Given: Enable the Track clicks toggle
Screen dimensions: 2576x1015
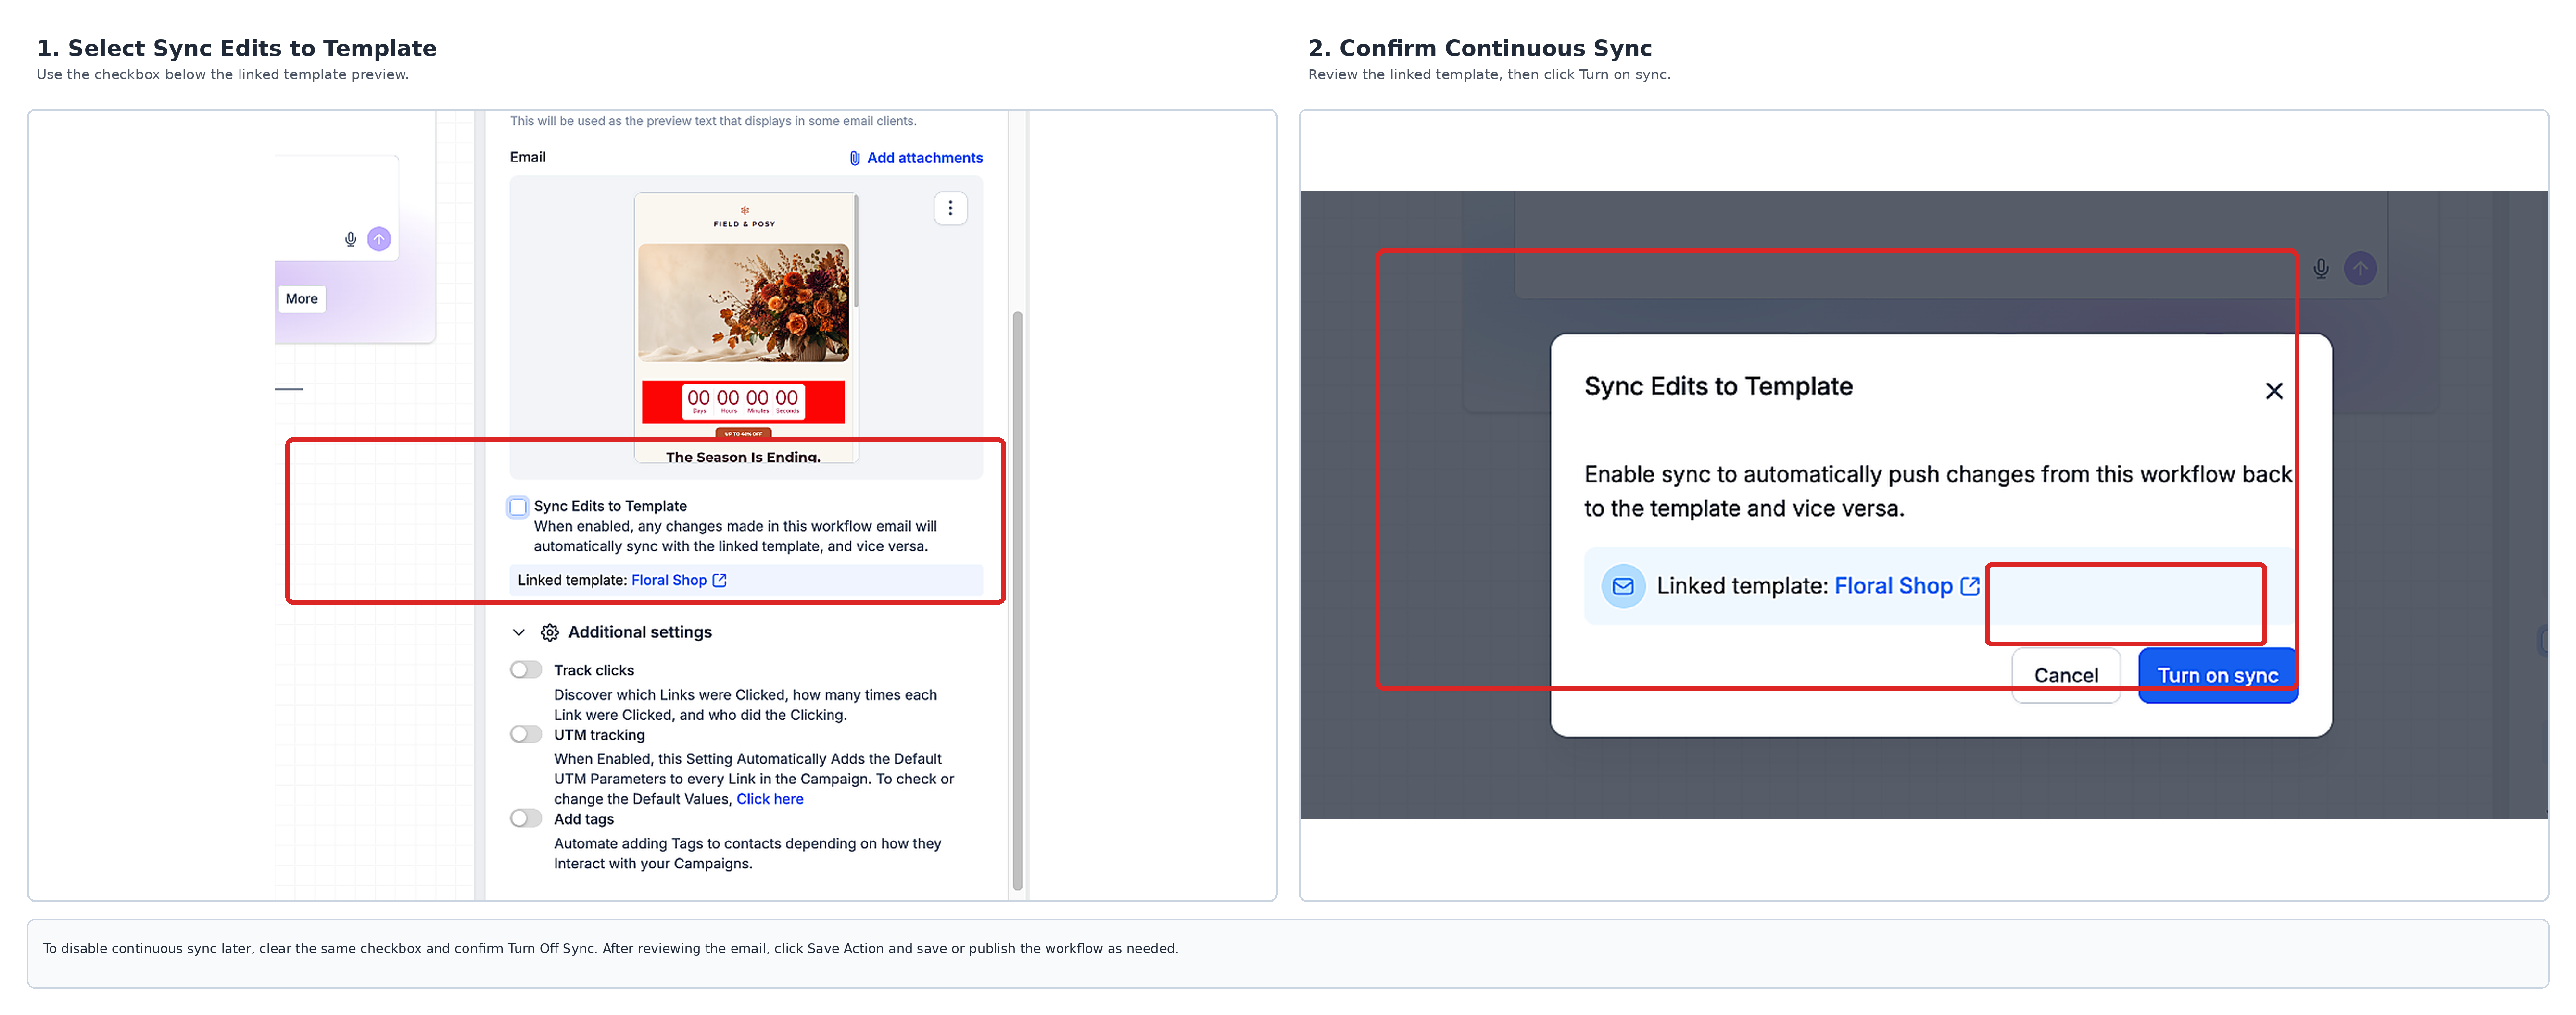Looking at the screenshot, I should [526, 670].
